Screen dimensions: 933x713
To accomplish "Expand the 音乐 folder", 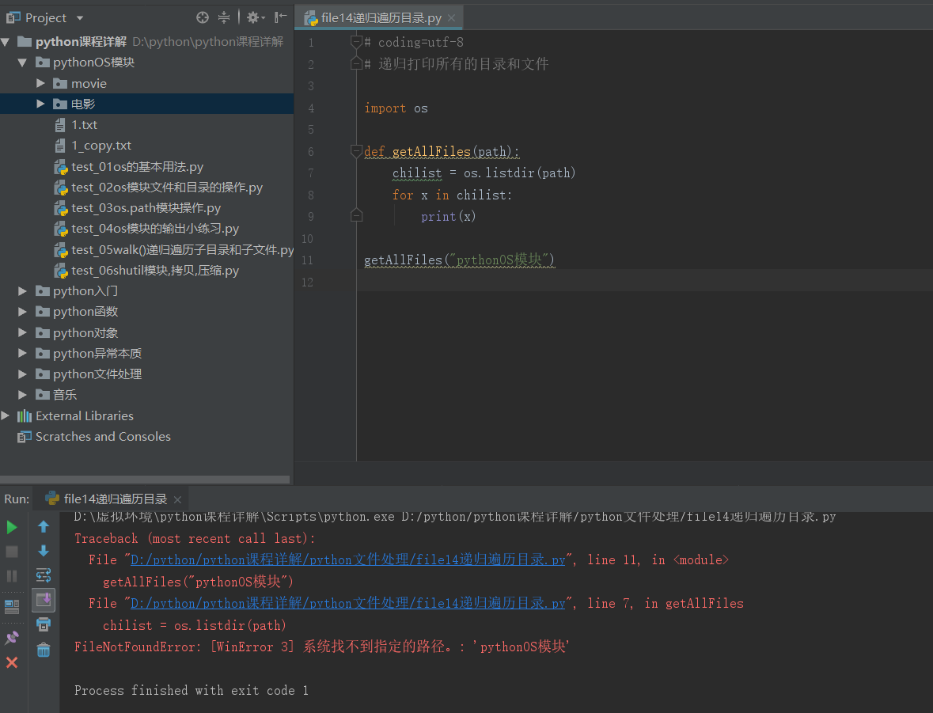I will 23,395.
